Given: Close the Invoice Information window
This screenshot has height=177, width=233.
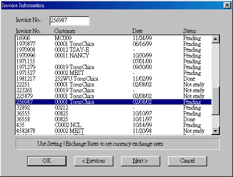Looking at the screenshot, I should [x=227, y=5].
